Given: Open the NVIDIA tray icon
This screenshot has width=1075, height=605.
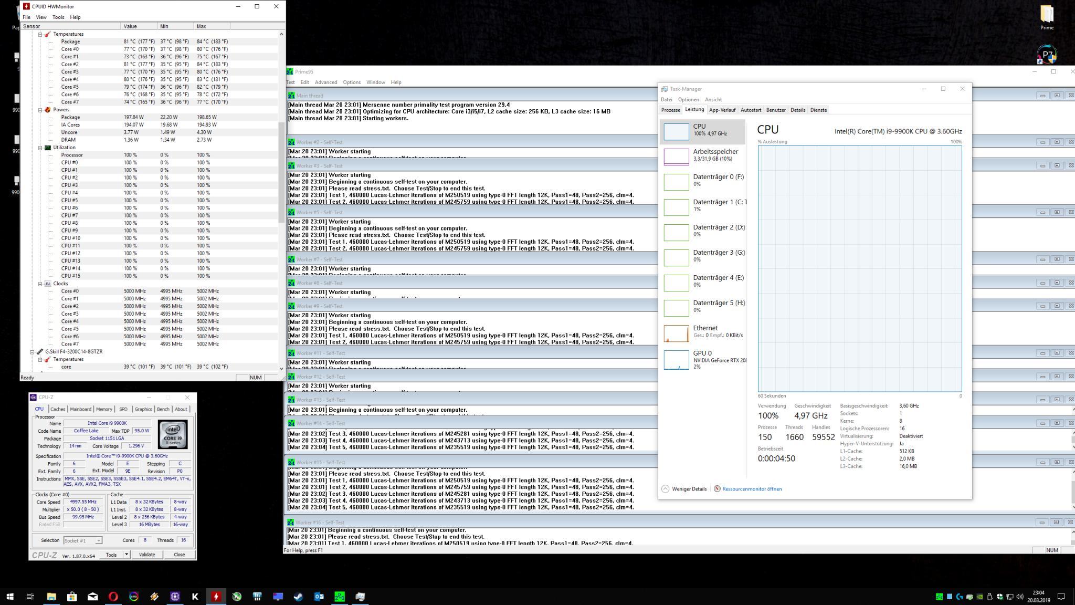Looking at the screenshot, I should (x=979, y=597).
